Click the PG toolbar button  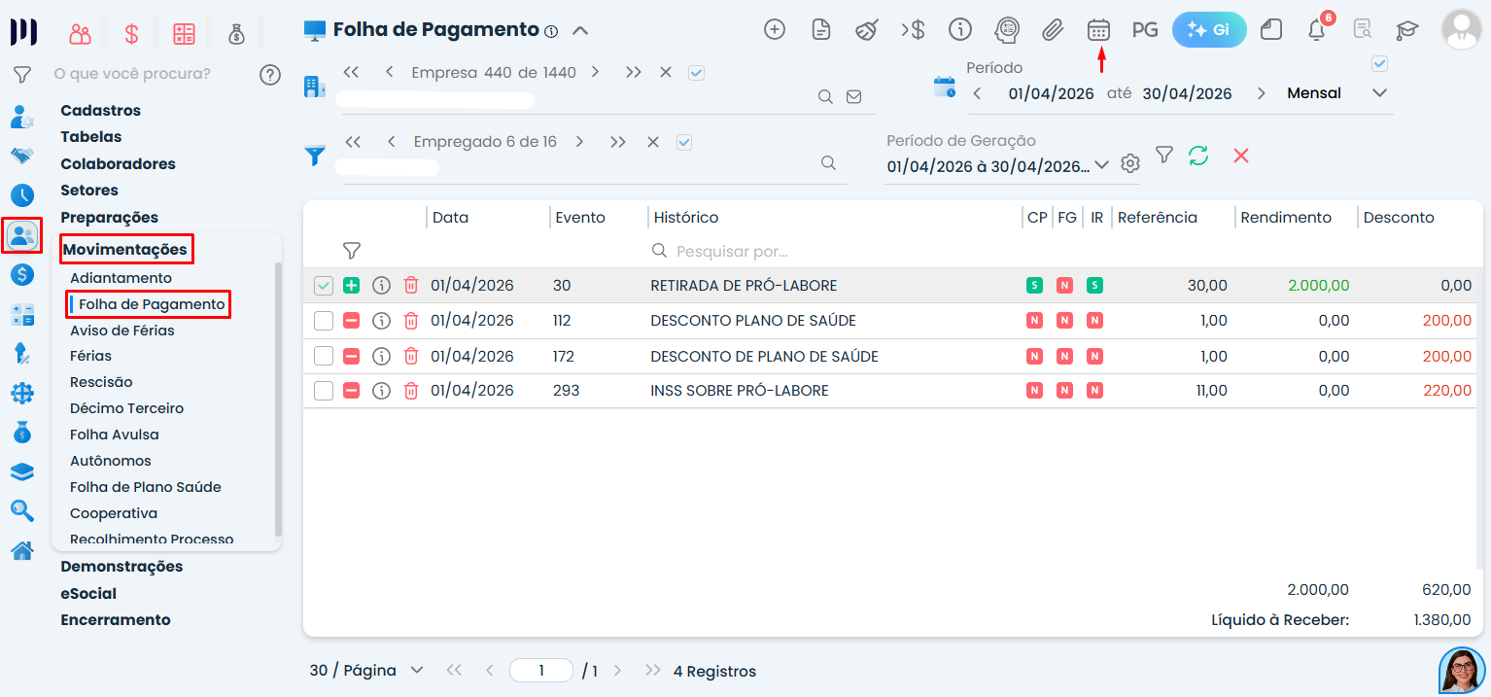pyautogui.click(x=1145, y=29)
